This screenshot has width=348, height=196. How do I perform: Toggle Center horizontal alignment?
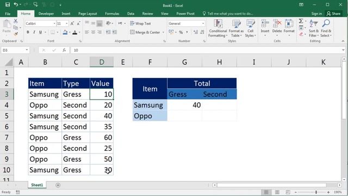pyautogui.click(x=93, y=33)
